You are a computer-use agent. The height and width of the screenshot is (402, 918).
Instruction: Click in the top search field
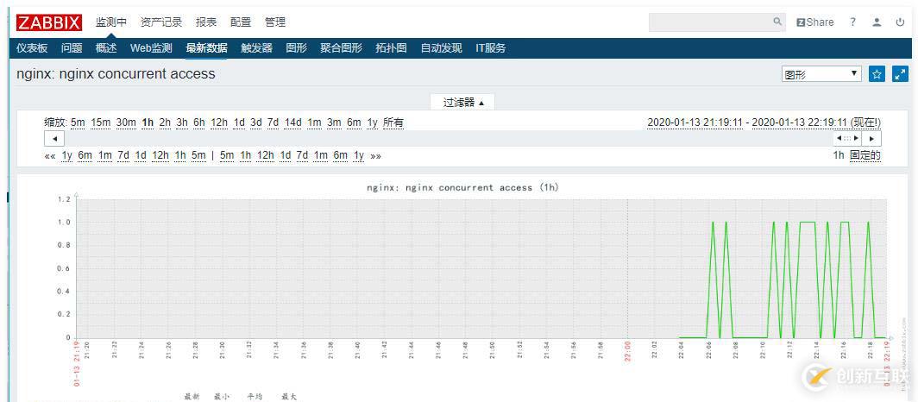711,22
